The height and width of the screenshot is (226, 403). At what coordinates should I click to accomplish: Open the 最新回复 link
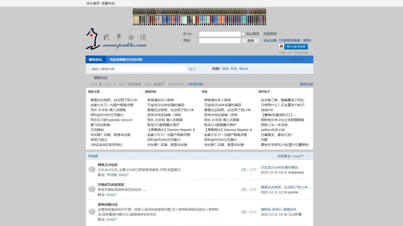pos(306,84)
